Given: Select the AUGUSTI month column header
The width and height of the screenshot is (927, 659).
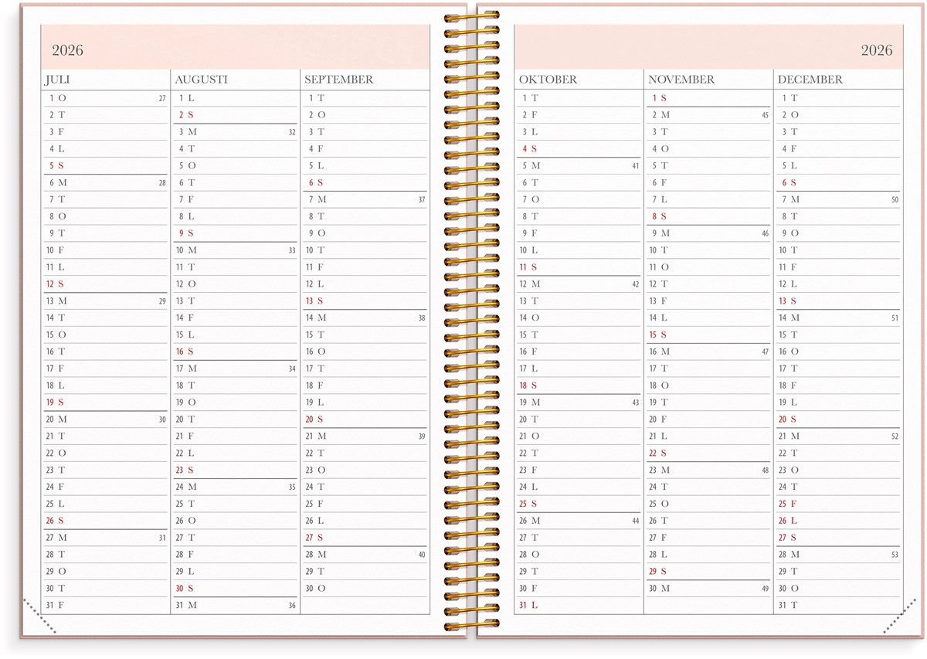Looking at the screenshot, I should (201, 80).
